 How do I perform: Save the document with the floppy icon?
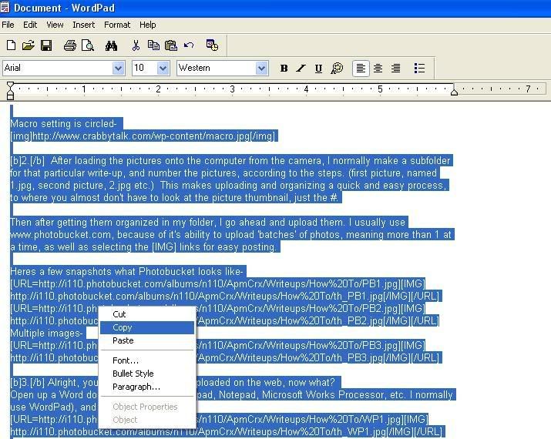click(x=45, y=46)
